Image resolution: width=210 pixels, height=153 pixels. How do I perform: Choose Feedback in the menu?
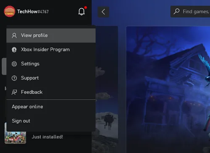51,92
